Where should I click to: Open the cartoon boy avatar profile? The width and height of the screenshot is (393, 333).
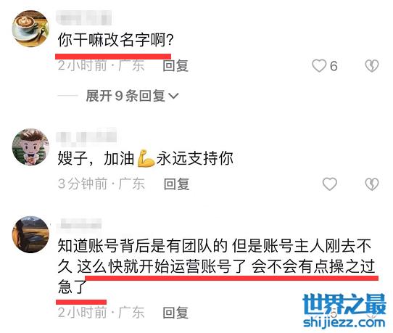30,147
